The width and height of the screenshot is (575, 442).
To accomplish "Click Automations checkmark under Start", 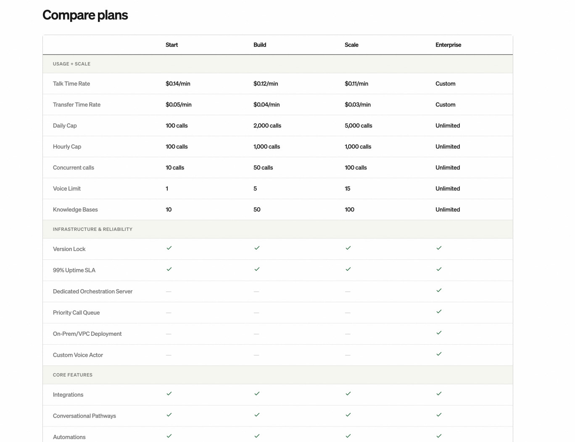I will pos(169,436).
